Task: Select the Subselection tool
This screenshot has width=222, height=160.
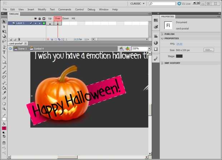Action: (4, 26)
